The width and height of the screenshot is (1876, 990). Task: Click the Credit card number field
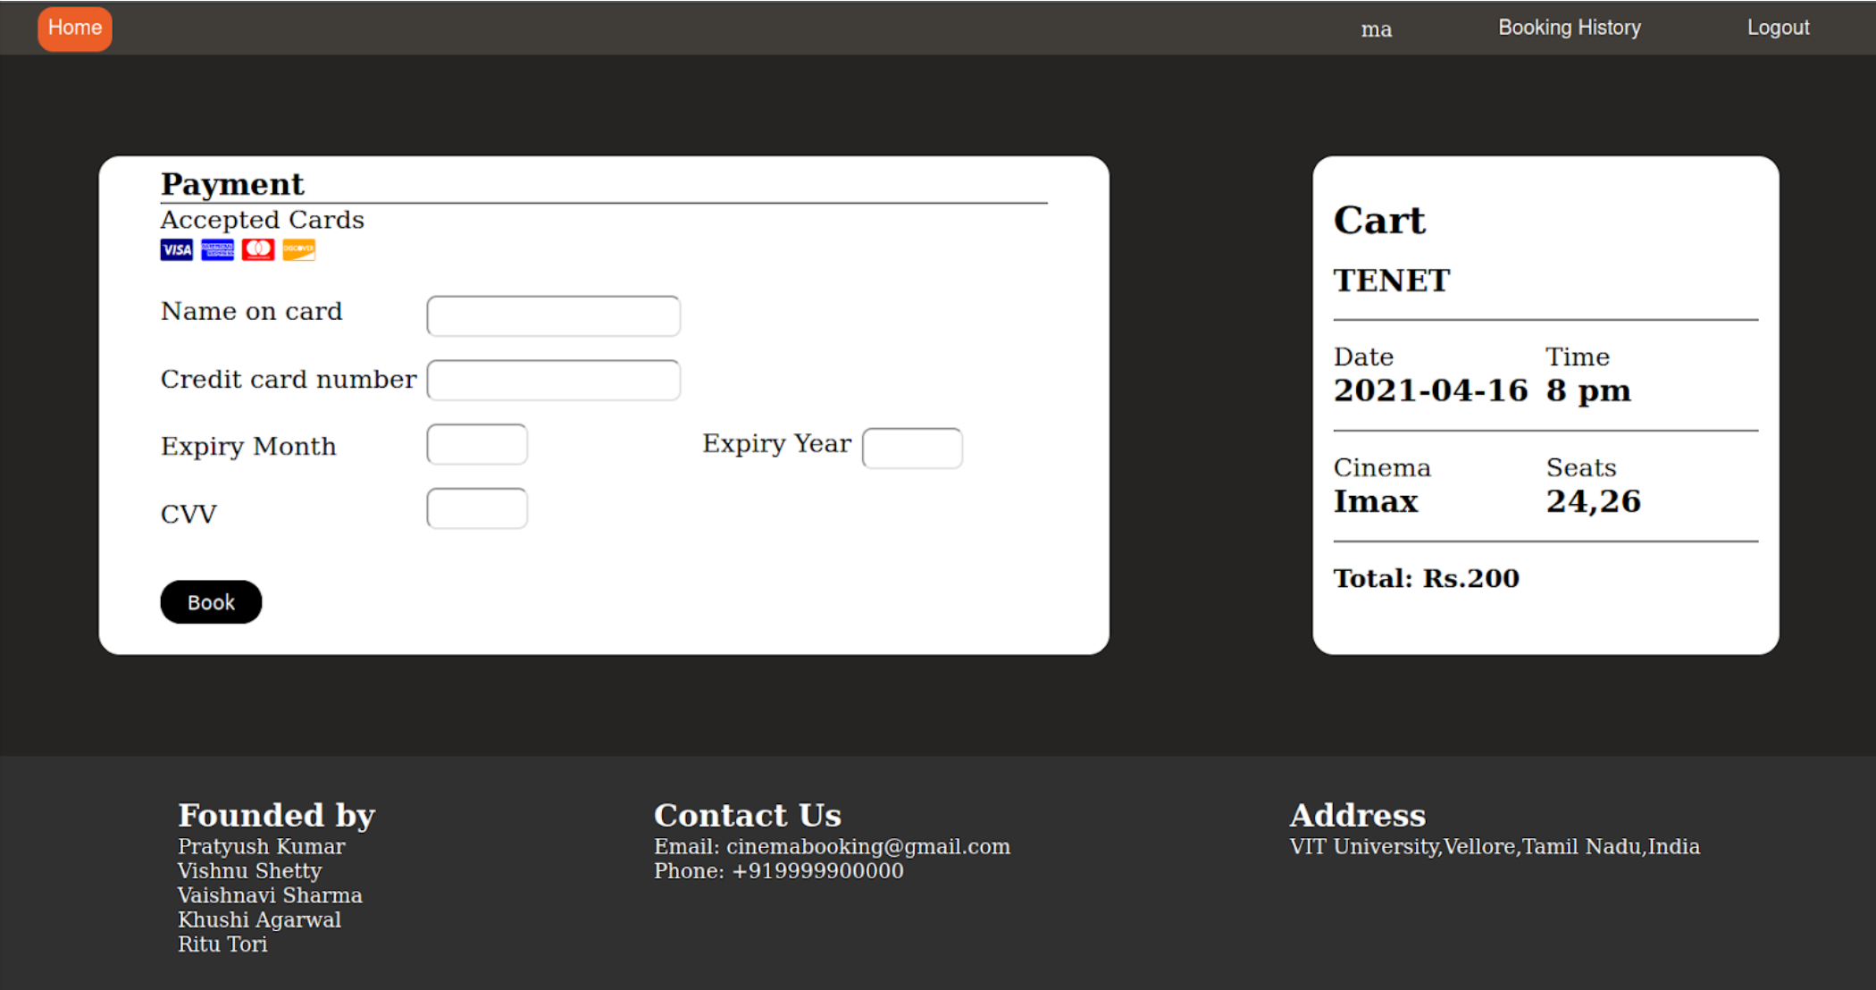point(553,380)
